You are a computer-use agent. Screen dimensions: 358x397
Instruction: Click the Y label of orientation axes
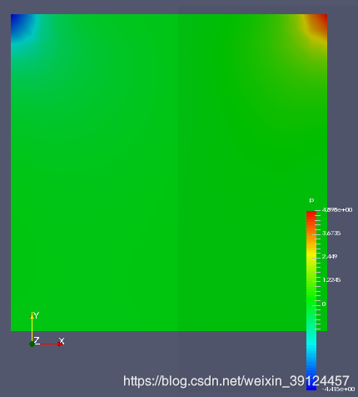click(x=36, y=315)
